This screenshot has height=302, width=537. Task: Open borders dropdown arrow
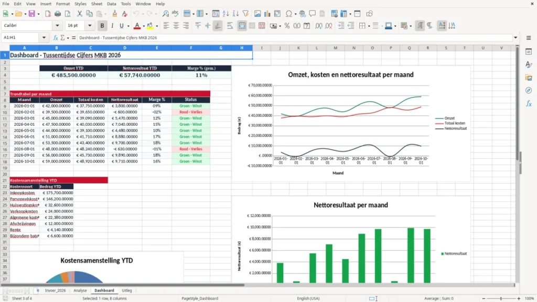pos(369,26)
